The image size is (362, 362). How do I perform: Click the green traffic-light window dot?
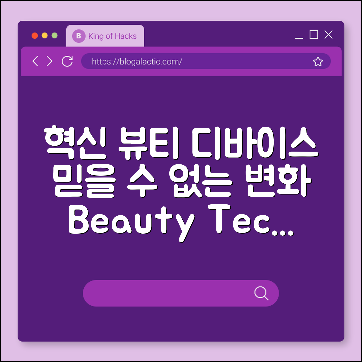[x=54, y=35]
